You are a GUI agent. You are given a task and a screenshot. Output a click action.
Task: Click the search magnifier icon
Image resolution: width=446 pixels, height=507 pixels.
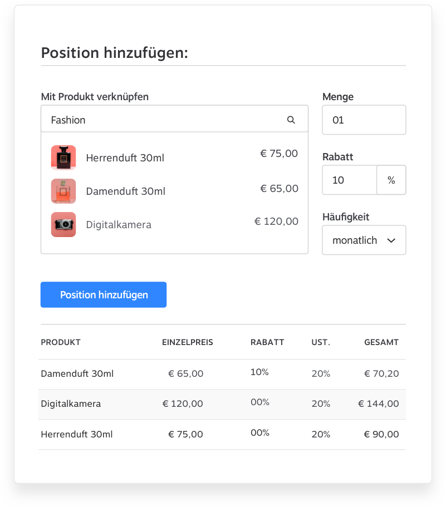[x=291, y=120]
